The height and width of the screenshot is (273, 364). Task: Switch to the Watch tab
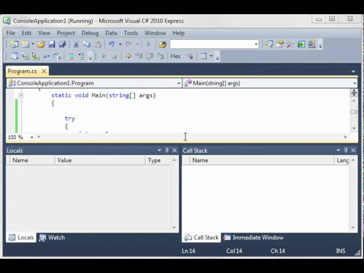click(52, 238)
